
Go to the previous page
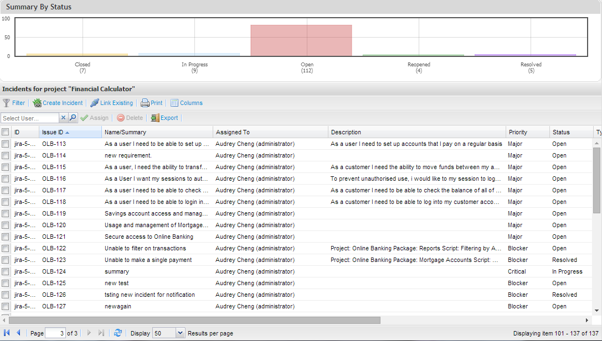click(x=18, y=333)
